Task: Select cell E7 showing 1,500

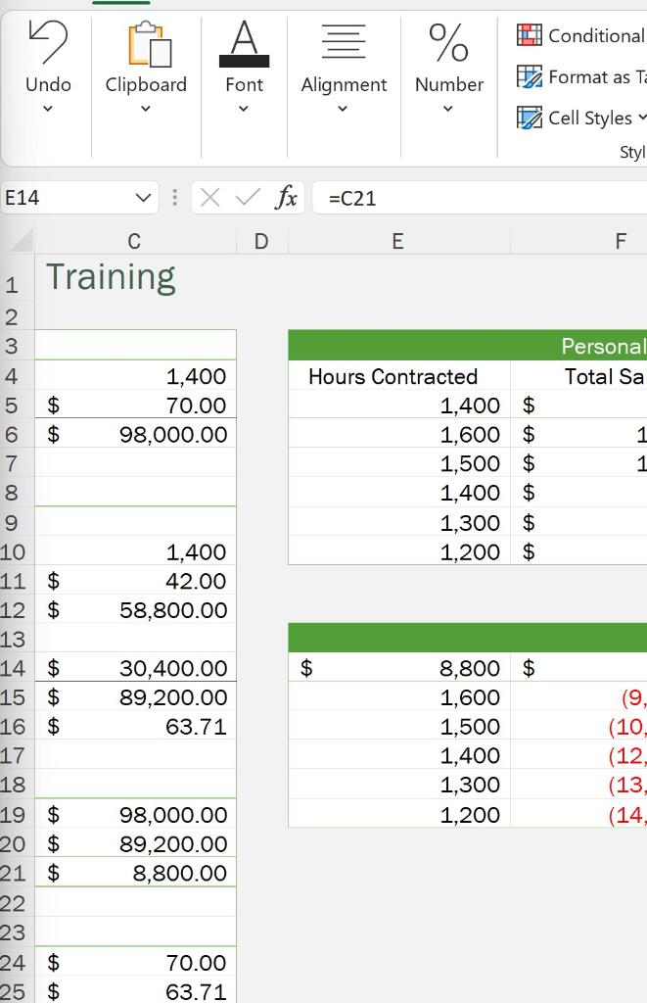Action: (x=399, y=463)
